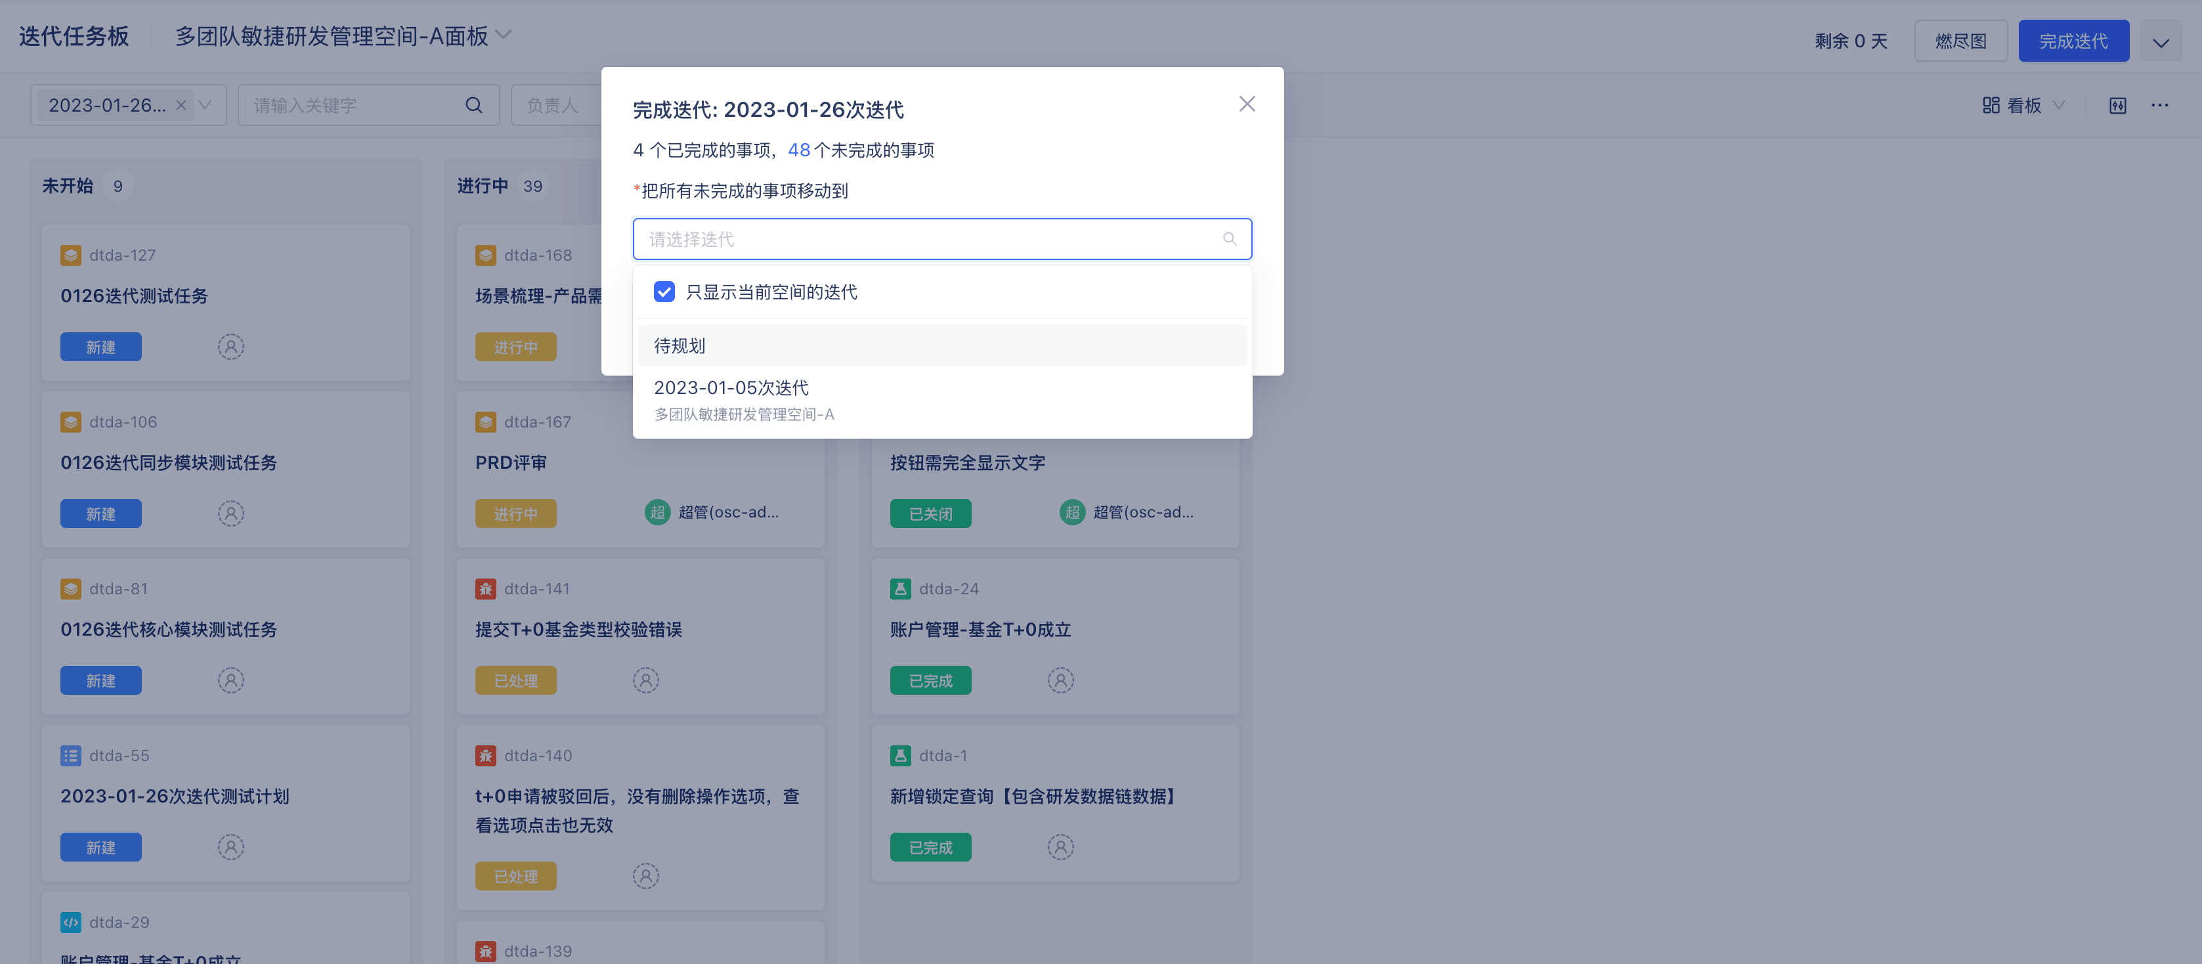
Task: Assign owner on dtda-55 card
Action: pyautogui.click(x=231, y=847)
